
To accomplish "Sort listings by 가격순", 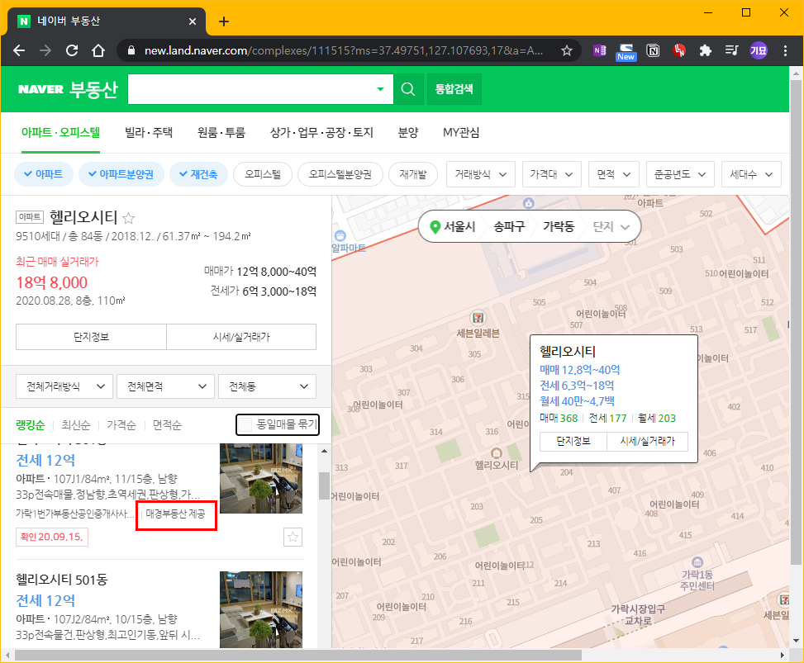I will [x=121, y=424].
